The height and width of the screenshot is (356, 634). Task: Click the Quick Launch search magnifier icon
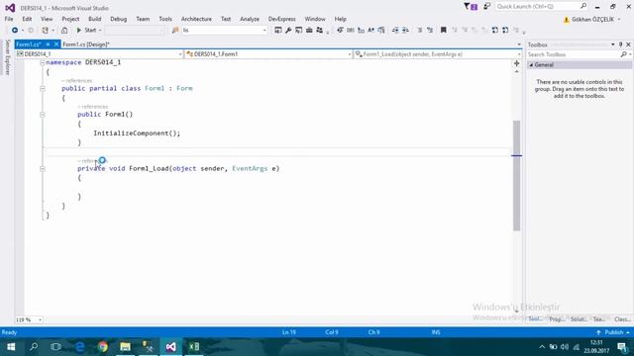[x=583, y=6]
